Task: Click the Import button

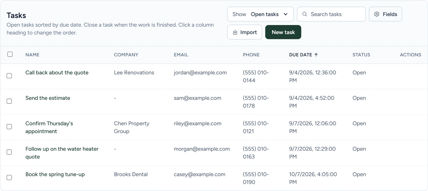Action: pos(245,32)
